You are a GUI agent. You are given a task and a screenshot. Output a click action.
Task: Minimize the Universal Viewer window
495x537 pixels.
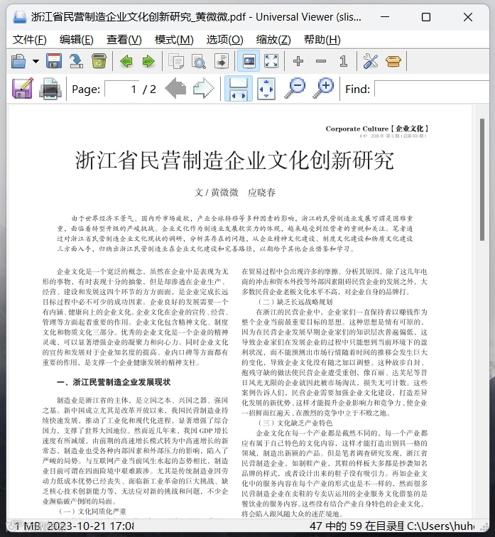pyautogui.click(x=385, y=17)
